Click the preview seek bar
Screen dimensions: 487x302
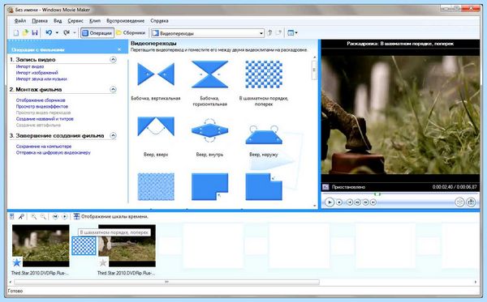(x=399, y=194)
